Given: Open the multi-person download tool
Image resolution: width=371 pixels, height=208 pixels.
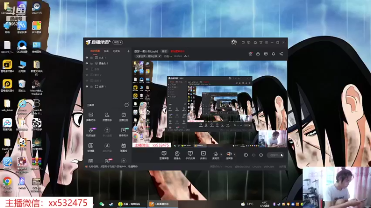Looking at the screenshot, I should pyautogui.click(x=107, y=132).
